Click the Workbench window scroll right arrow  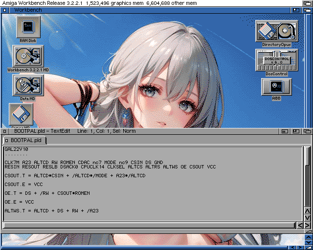(300, 248)
